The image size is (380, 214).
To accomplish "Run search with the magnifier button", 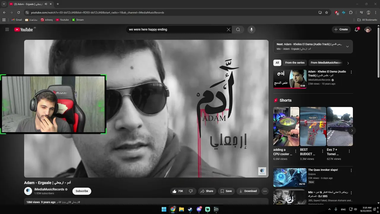I will [x=238, y=29].
